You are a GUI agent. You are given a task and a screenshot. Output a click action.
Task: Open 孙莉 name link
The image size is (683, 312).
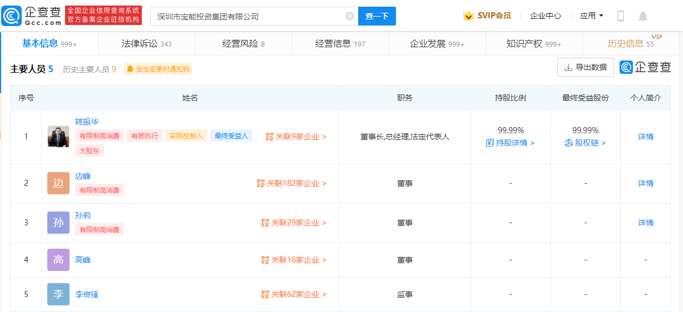[83, 215]
